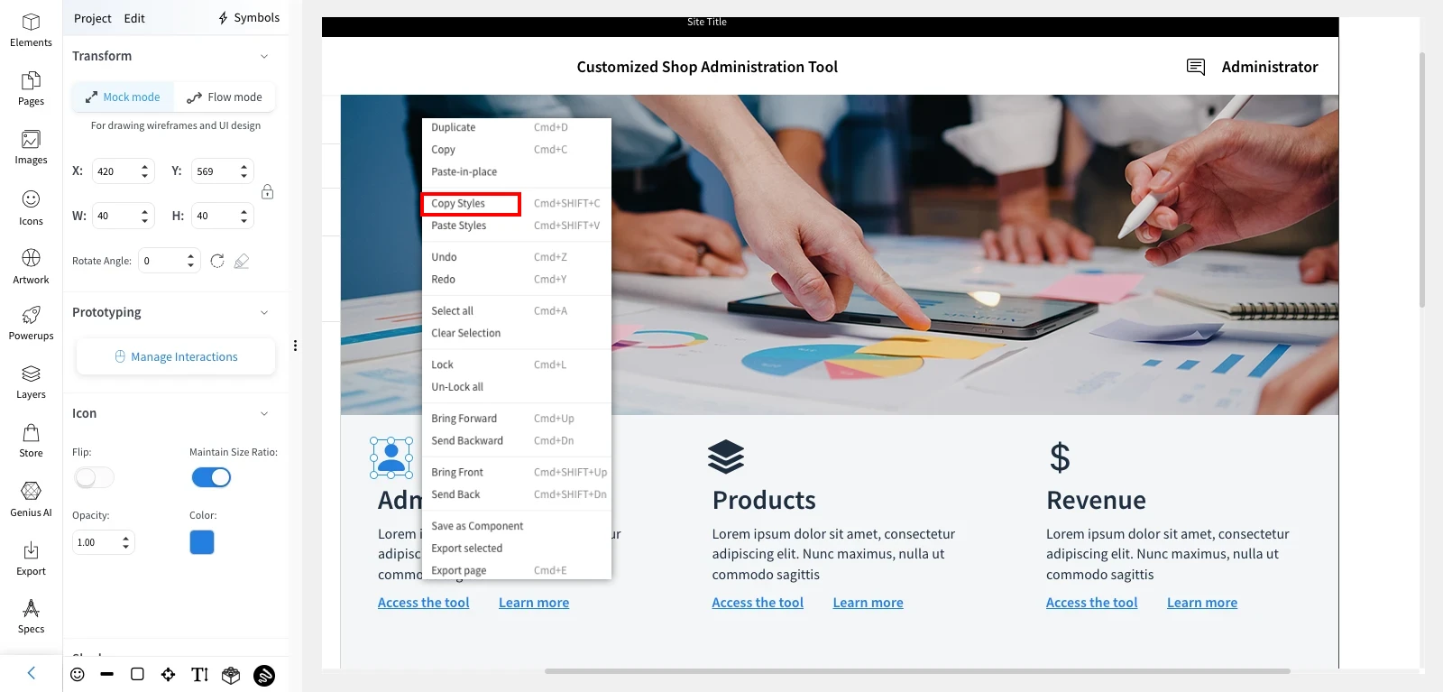Screen dimensions: 1443x692
Task: Open the Export panel
Action: 31,558
